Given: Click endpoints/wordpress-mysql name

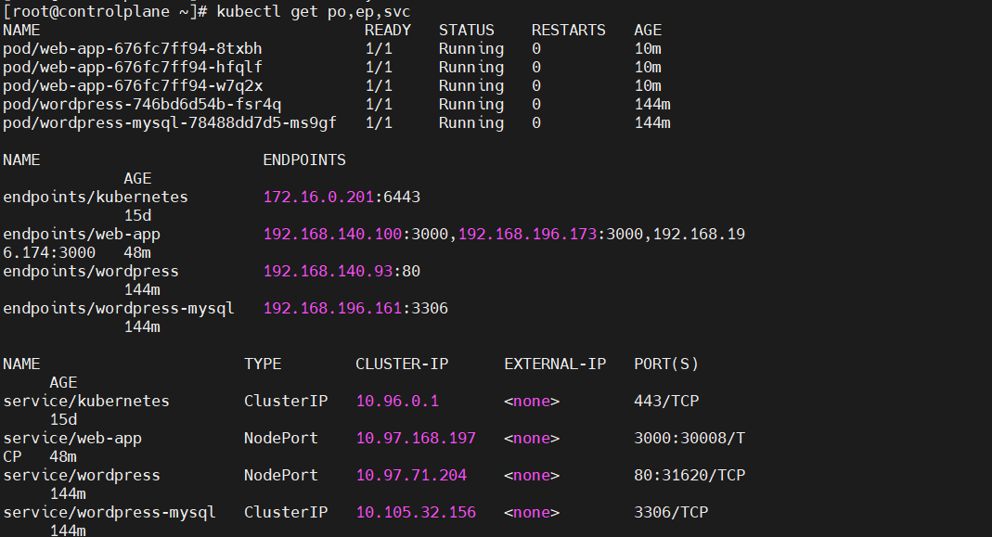Looking at the screenshot, I should [118, 309].
